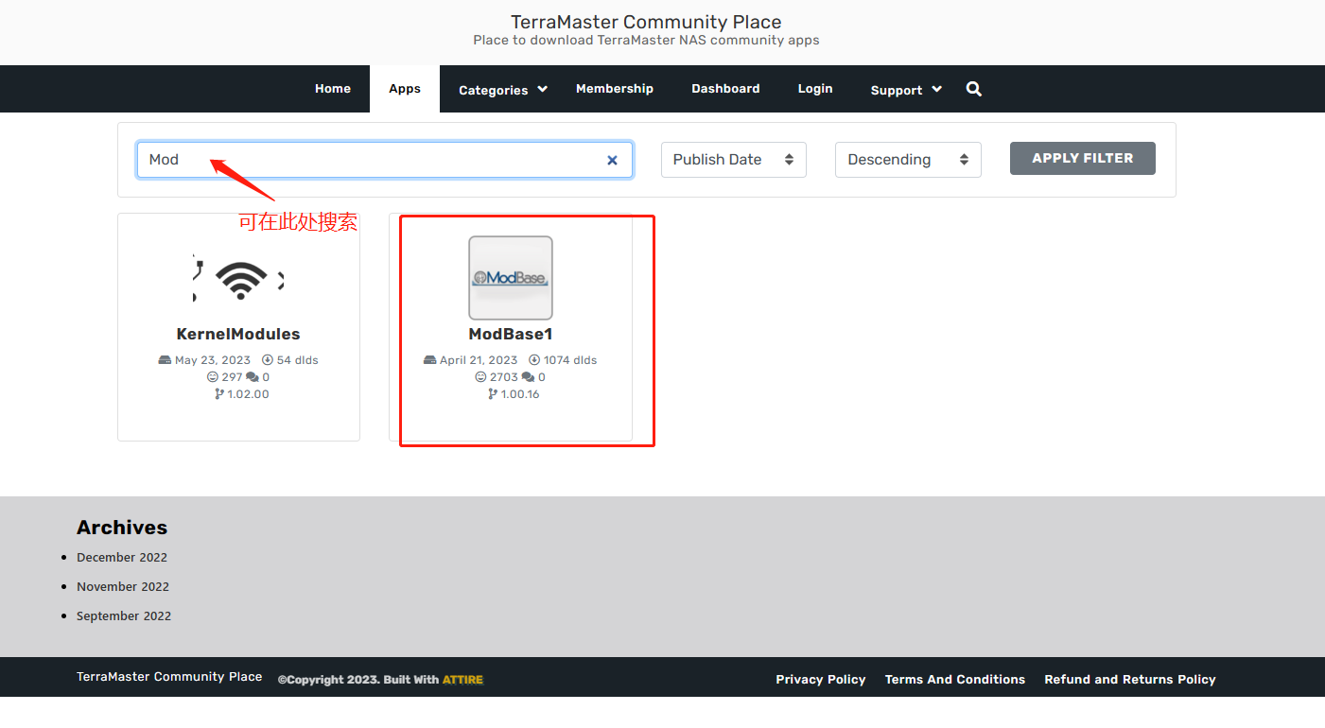Click the TerraMaster Community Place site title
This screenshot has width=1325, height=728.
coord(646,22)
